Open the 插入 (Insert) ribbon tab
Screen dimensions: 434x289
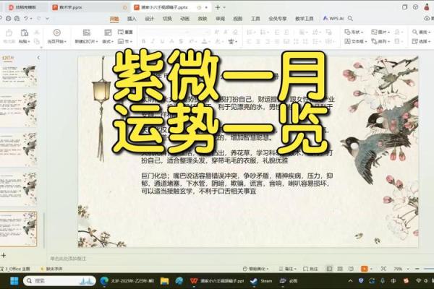tap(131, 19)
